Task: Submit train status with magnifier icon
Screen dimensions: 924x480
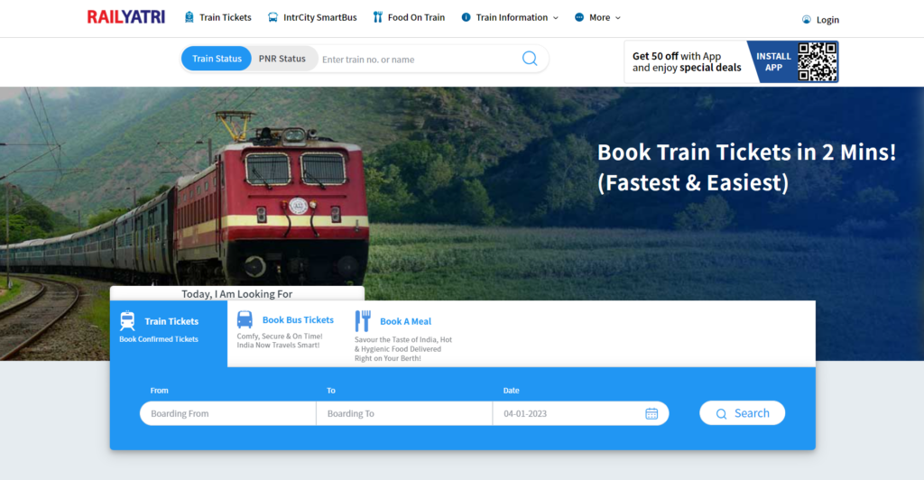Action: [530, 59]
